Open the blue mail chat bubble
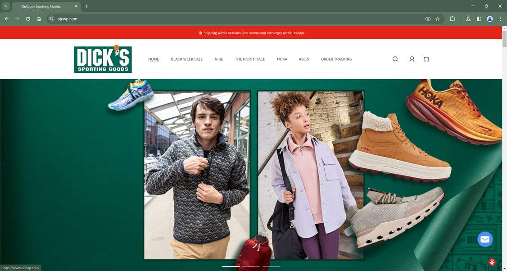The width and height of the screenshot is (507, 271). [485, 239]
